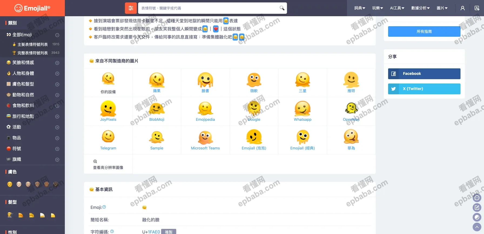Screen dimensions: 484x234
Task: Select the medium skin tone
Action: point(37,184)
